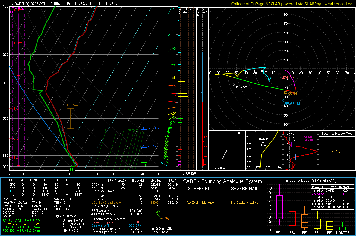Select the Sounding for CWPH title
The image size is (356, 236).
65,3
